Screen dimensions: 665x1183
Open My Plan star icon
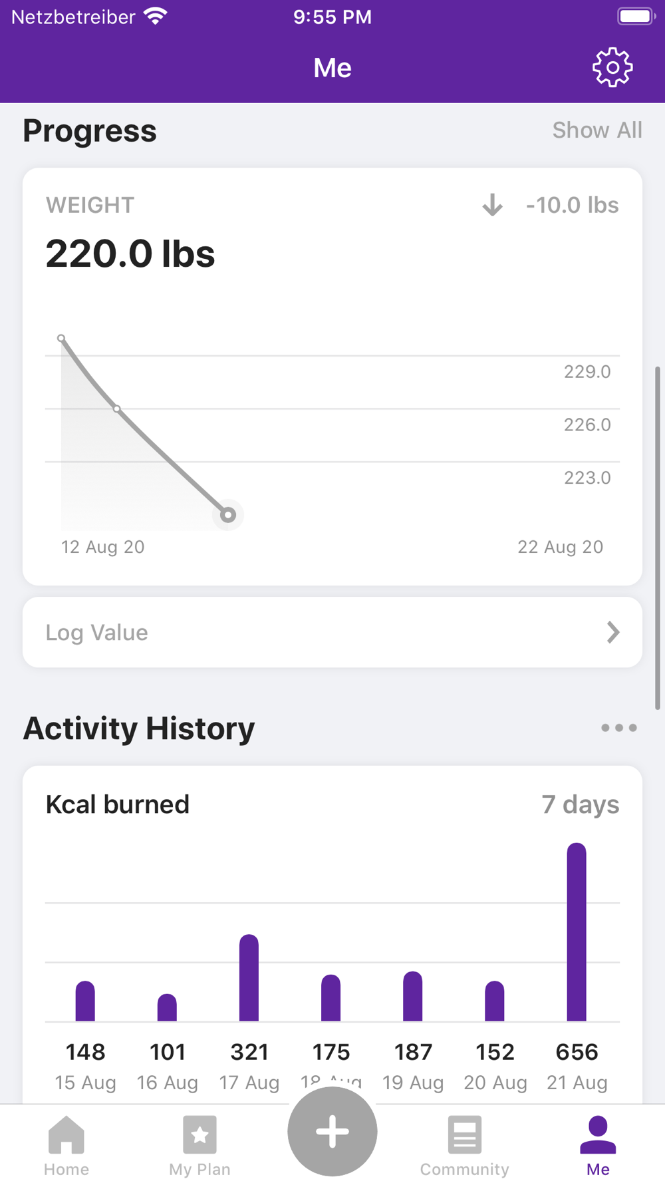199,1135
